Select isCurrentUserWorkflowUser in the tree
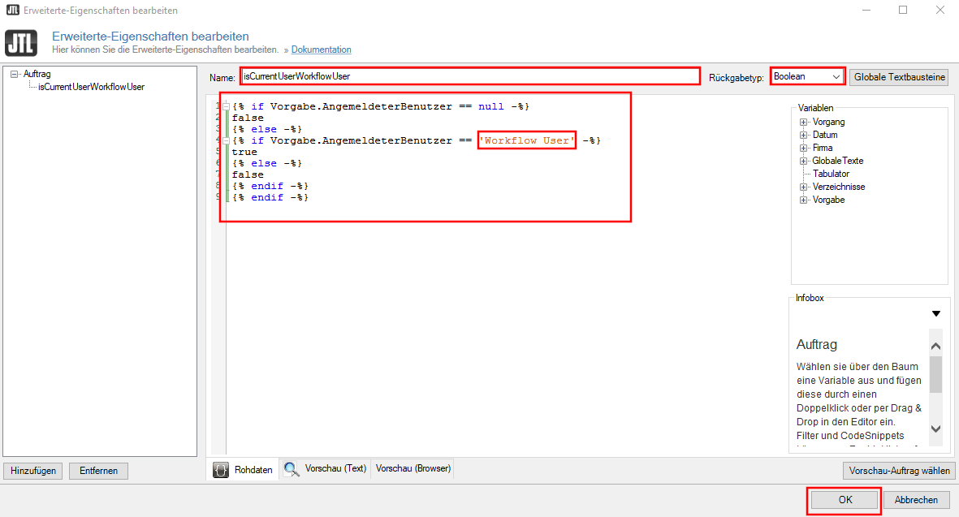Image resolution: width=959 pixels, height=517 pixels. click(x=91, y=87)
